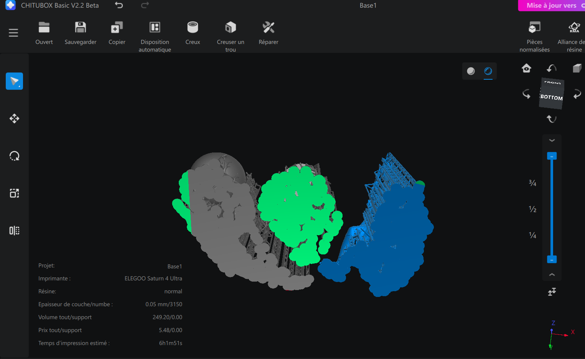Select Creuser un trou tool
Image resolution: width=585 pixels, height=359 pixels.
click(231, 28)
